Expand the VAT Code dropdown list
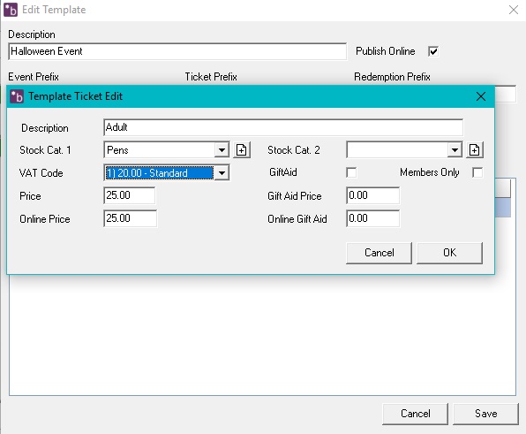 [x=222, y=173]
